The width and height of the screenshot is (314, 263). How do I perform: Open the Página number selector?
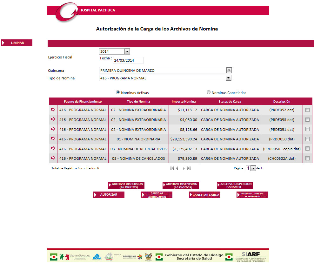click(253, 168)
